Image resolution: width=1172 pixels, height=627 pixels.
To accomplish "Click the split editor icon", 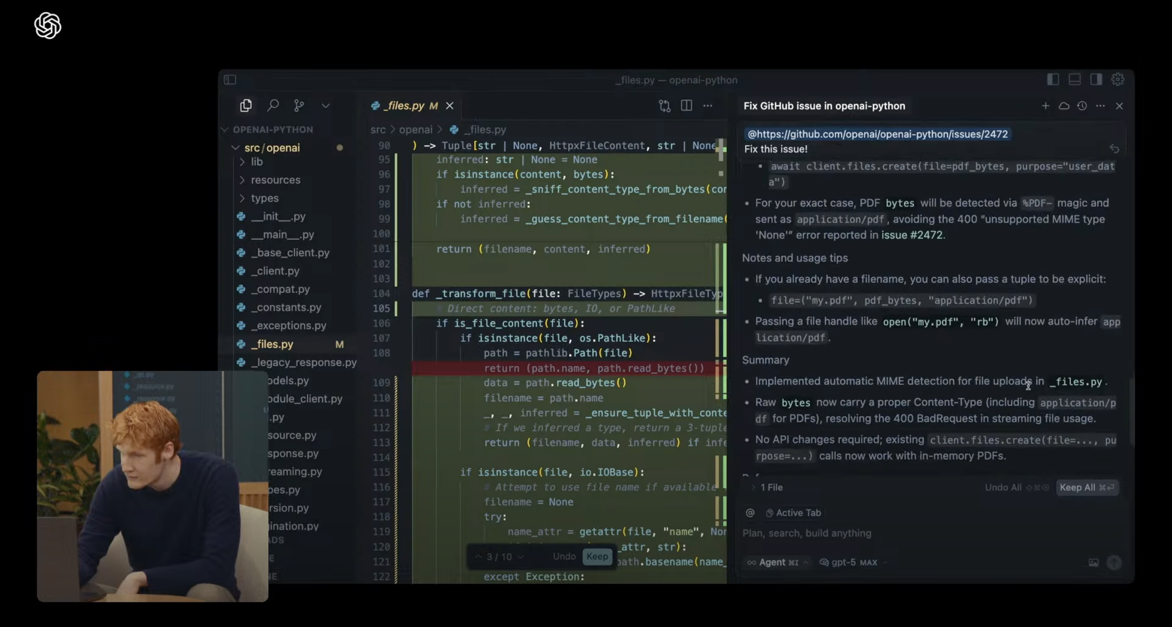I will tap(686, 105).
